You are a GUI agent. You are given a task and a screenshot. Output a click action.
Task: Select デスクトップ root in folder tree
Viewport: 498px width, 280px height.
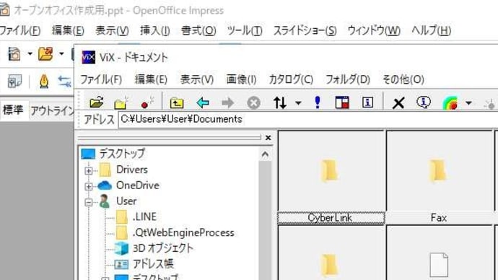pos(122,154)
